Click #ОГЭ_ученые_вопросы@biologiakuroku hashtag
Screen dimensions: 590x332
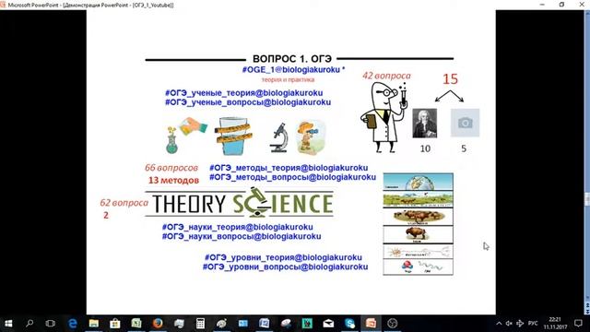248,102
